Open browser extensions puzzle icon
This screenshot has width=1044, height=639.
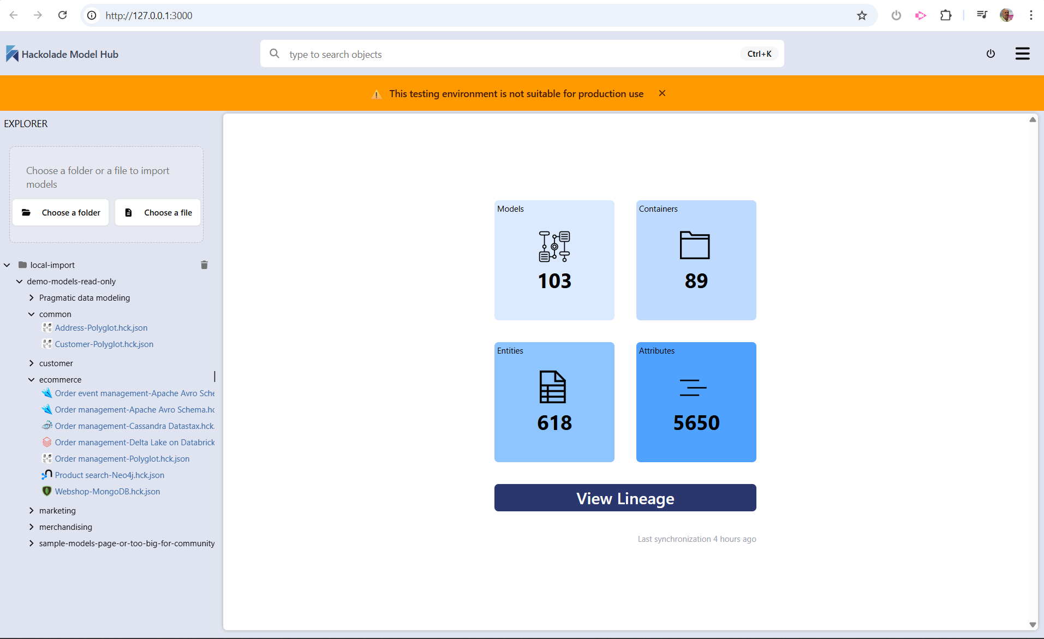(x=946, y=15)
